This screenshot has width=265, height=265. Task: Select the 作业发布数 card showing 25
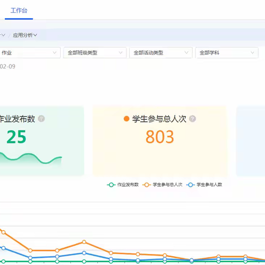42,141
